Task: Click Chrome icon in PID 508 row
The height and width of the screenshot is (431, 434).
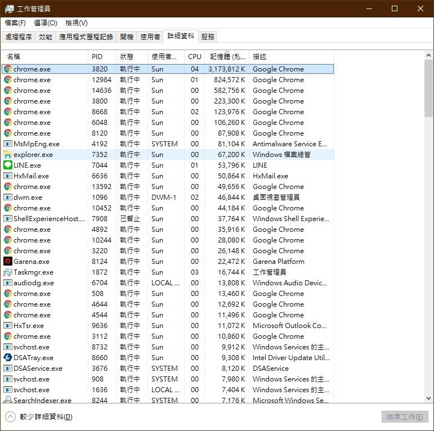Action: click(8, 294)
